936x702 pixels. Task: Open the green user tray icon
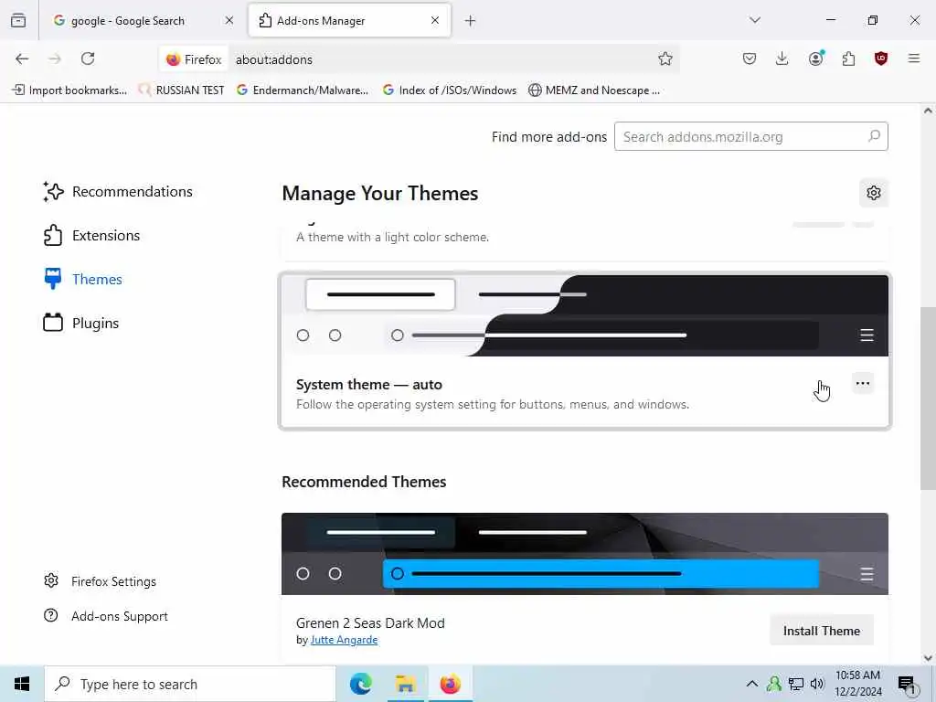[774, 684]
